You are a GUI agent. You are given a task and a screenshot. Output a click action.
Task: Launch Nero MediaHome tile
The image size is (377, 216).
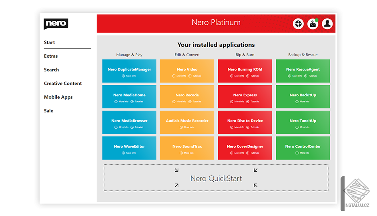(129, 96)
